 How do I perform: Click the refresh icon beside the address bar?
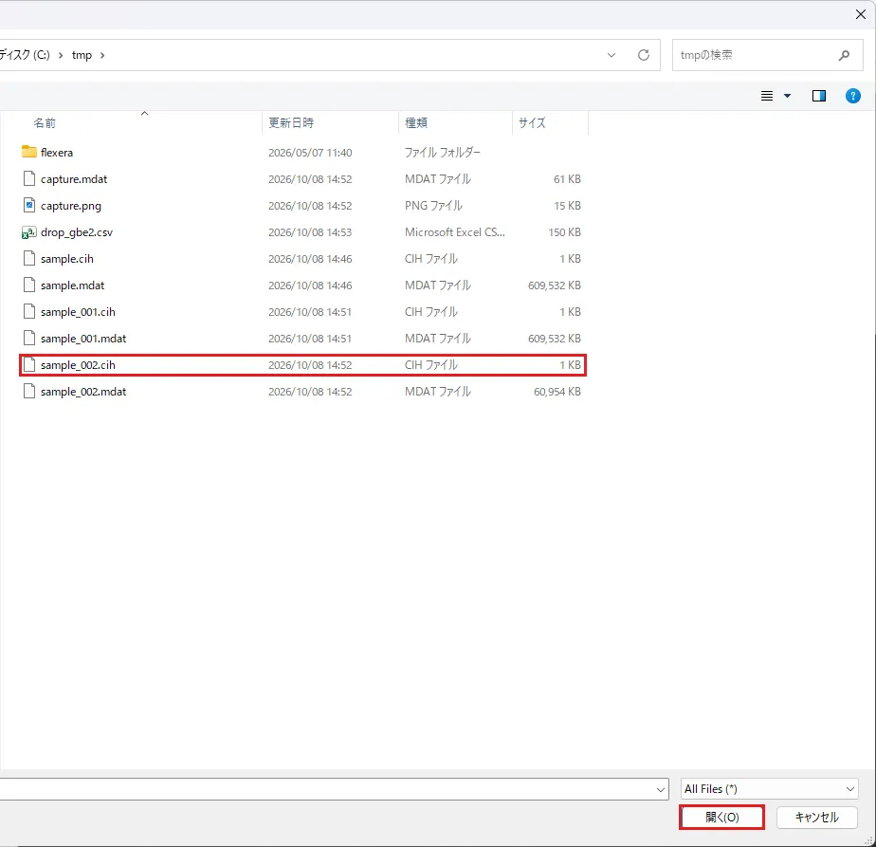pyautogui.click(x=644, y=55)
